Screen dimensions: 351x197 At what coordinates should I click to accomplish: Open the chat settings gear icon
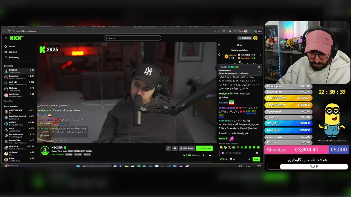click(x=249, y=159)
